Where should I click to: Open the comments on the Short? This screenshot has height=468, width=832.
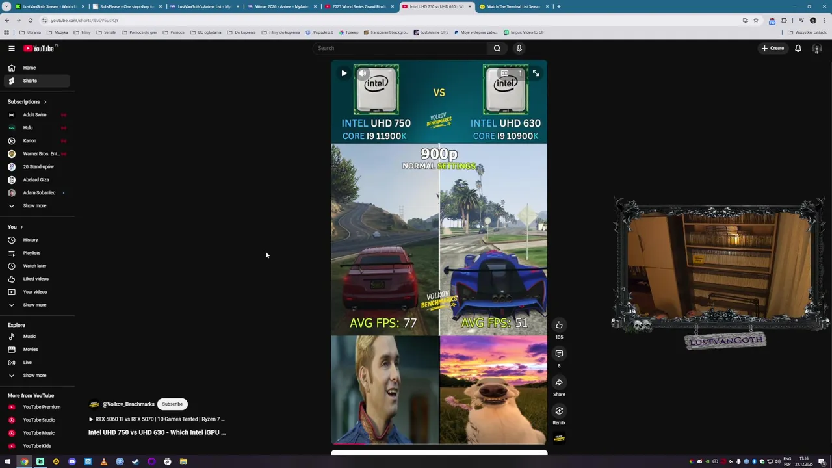pyautogui.click(x=559, y=354)
